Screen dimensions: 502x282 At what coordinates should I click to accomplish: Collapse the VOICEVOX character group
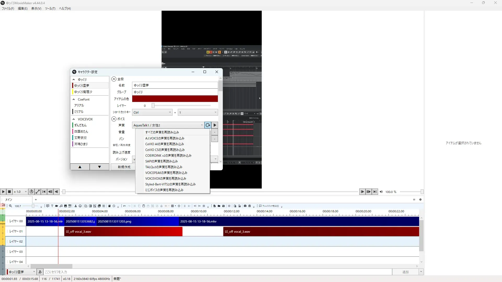pyautogui.click(x=74, y=119)
